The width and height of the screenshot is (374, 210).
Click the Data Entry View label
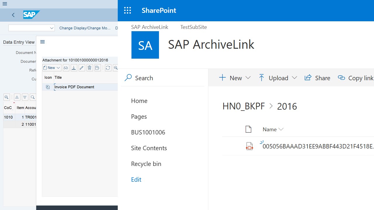[19, 42]
